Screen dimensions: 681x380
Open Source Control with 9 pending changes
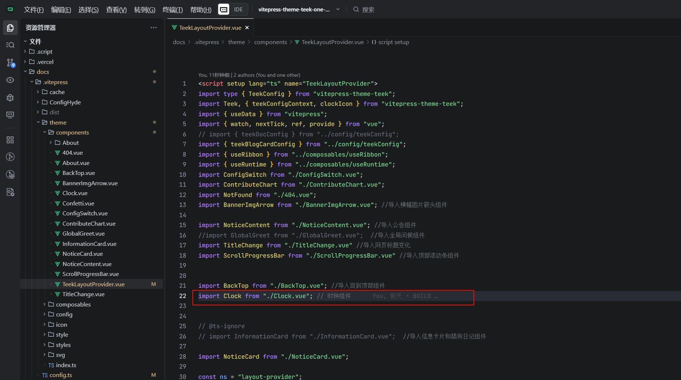(10, 63)
